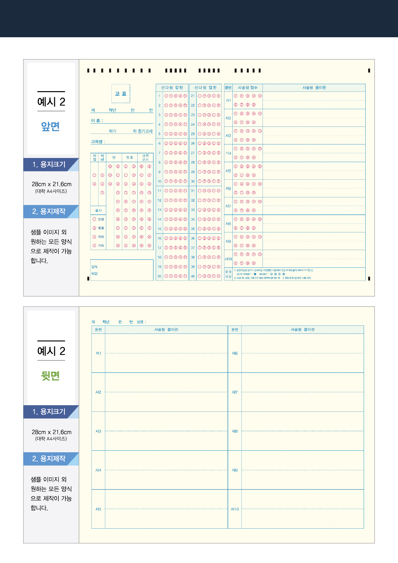
Task: Click the "서3" label on the back sheet
Action: [98, 431]
